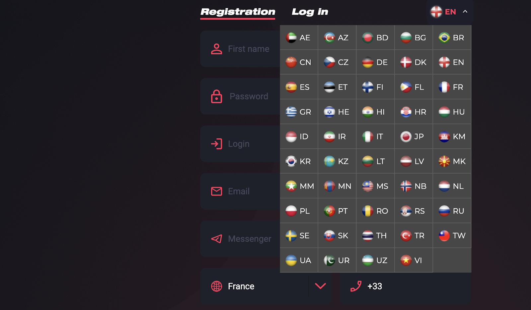The width and height of the screenshot is (531, 310).
Task: Switch to the Log in tab
Action: (x=310, y=12)
